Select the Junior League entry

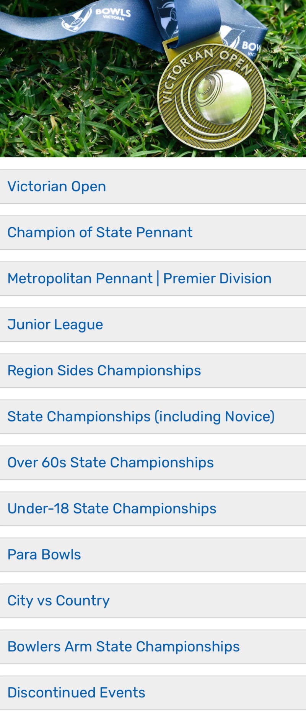point(153,325)
